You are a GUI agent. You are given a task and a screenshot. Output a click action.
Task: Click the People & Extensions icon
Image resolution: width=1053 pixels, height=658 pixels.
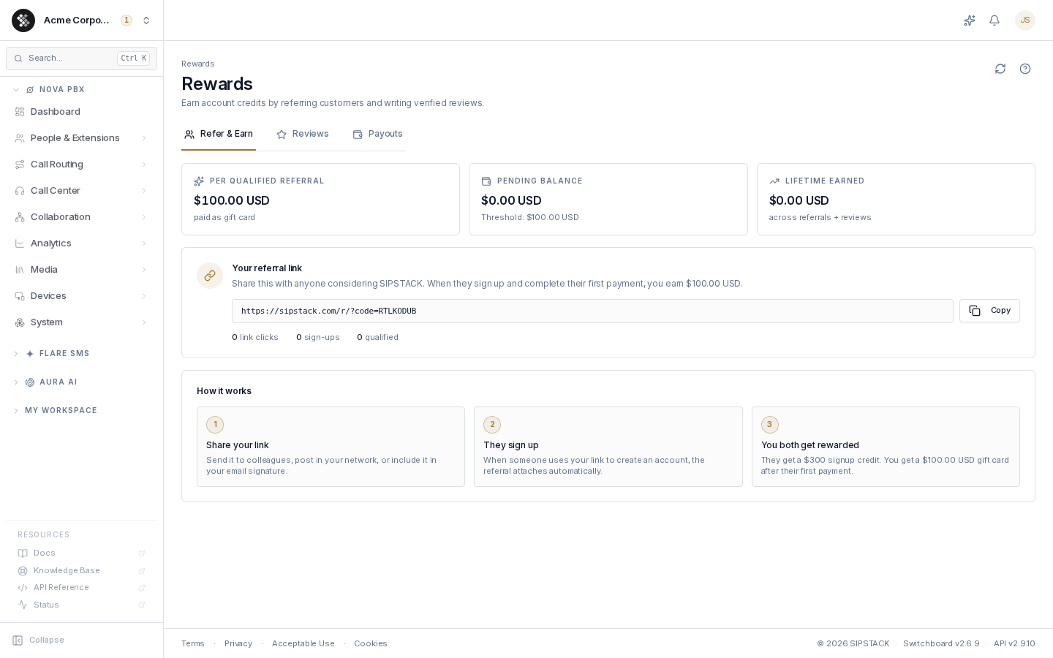coord(20,138)
